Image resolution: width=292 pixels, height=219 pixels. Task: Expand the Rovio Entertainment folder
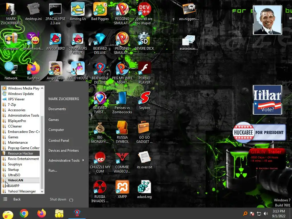pyautogui.click(x=21, y=159)
